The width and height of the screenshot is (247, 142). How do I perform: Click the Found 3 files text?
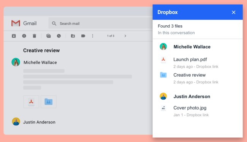[170, 26]
